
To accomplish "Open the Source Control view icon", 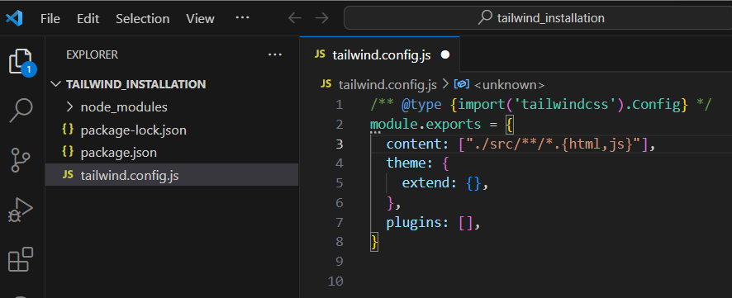I will pos(21,160).
